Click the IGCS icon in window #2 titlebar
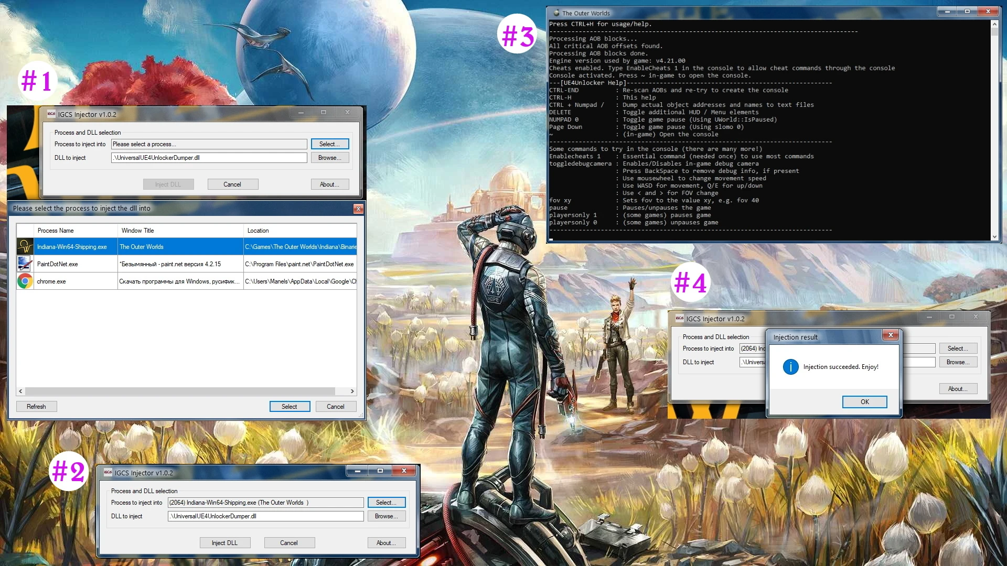Screen dimensions: 1007x566 [108, 472]
